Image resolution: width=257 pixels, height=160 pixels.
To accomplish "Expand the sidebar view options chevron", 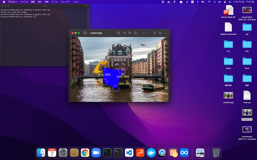I will 88,33.
